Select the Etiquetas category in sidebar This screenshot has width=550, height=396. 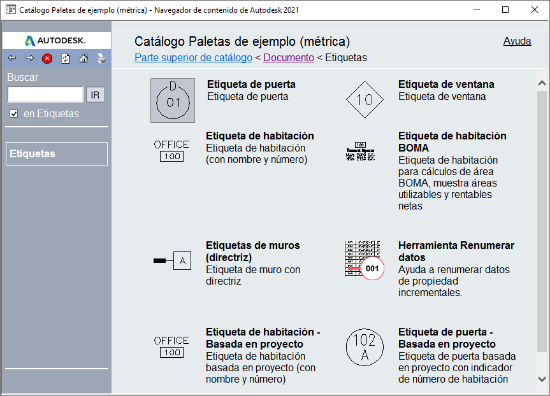(x=57, y=153)
